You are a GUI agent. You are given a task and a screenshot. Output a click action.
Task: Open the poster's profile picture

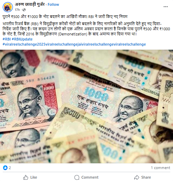pos(8,7)
